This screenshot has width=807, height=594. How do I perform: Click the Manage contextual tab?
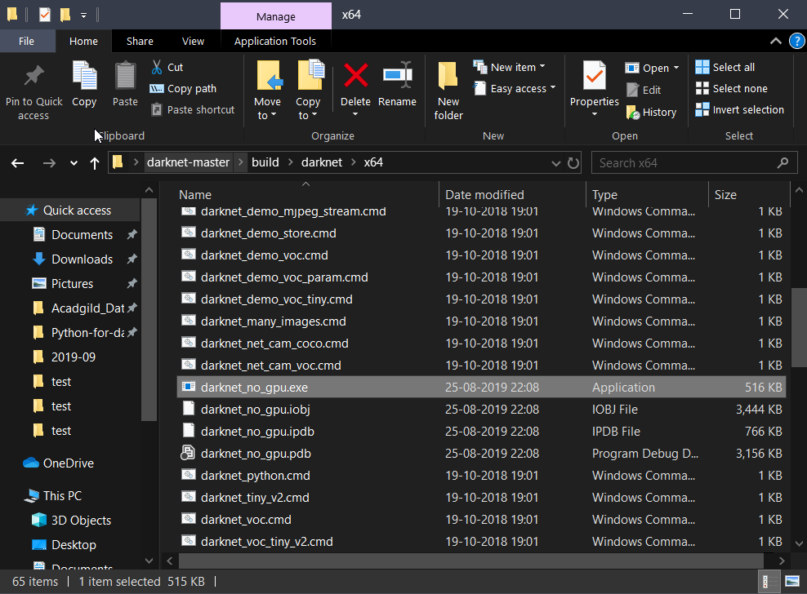pyautogui.click(x=276, y=16)
